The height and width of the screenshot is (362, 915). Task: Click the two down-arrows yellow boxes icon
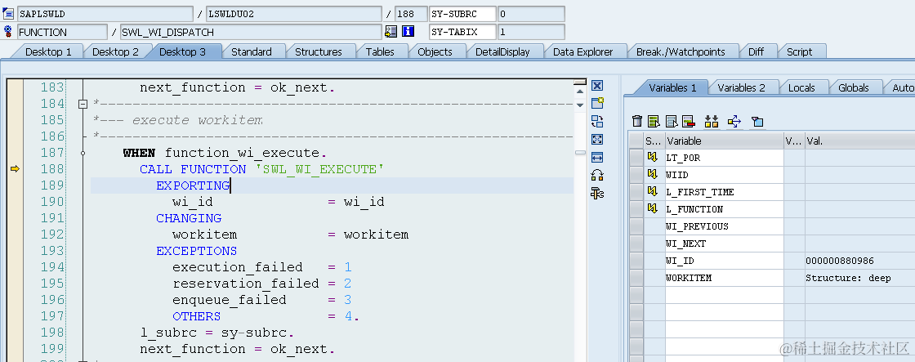(712, 122)
